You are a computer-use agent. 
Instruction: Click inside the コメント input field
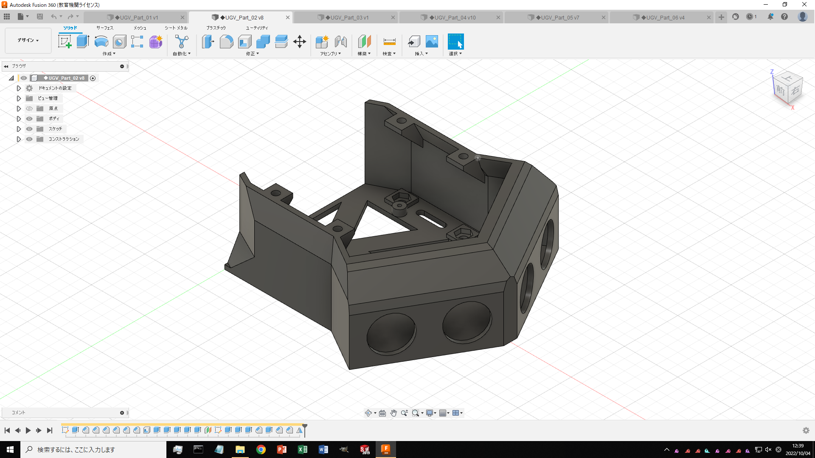click(64, 412)
